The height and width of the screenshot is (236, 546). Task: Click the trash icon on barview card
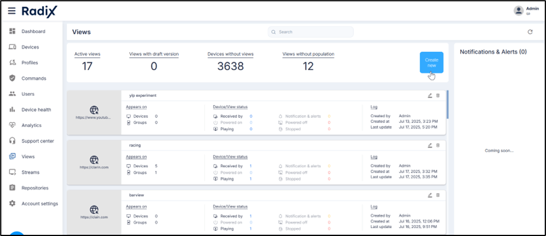[438, 195]
